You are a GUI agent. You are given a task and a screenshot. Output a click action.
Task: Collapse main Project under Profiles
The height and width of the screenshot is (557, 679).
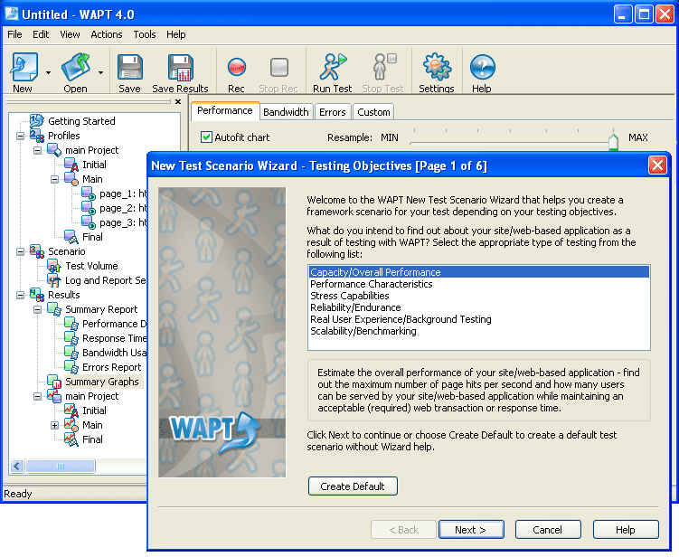click(37, 151)
